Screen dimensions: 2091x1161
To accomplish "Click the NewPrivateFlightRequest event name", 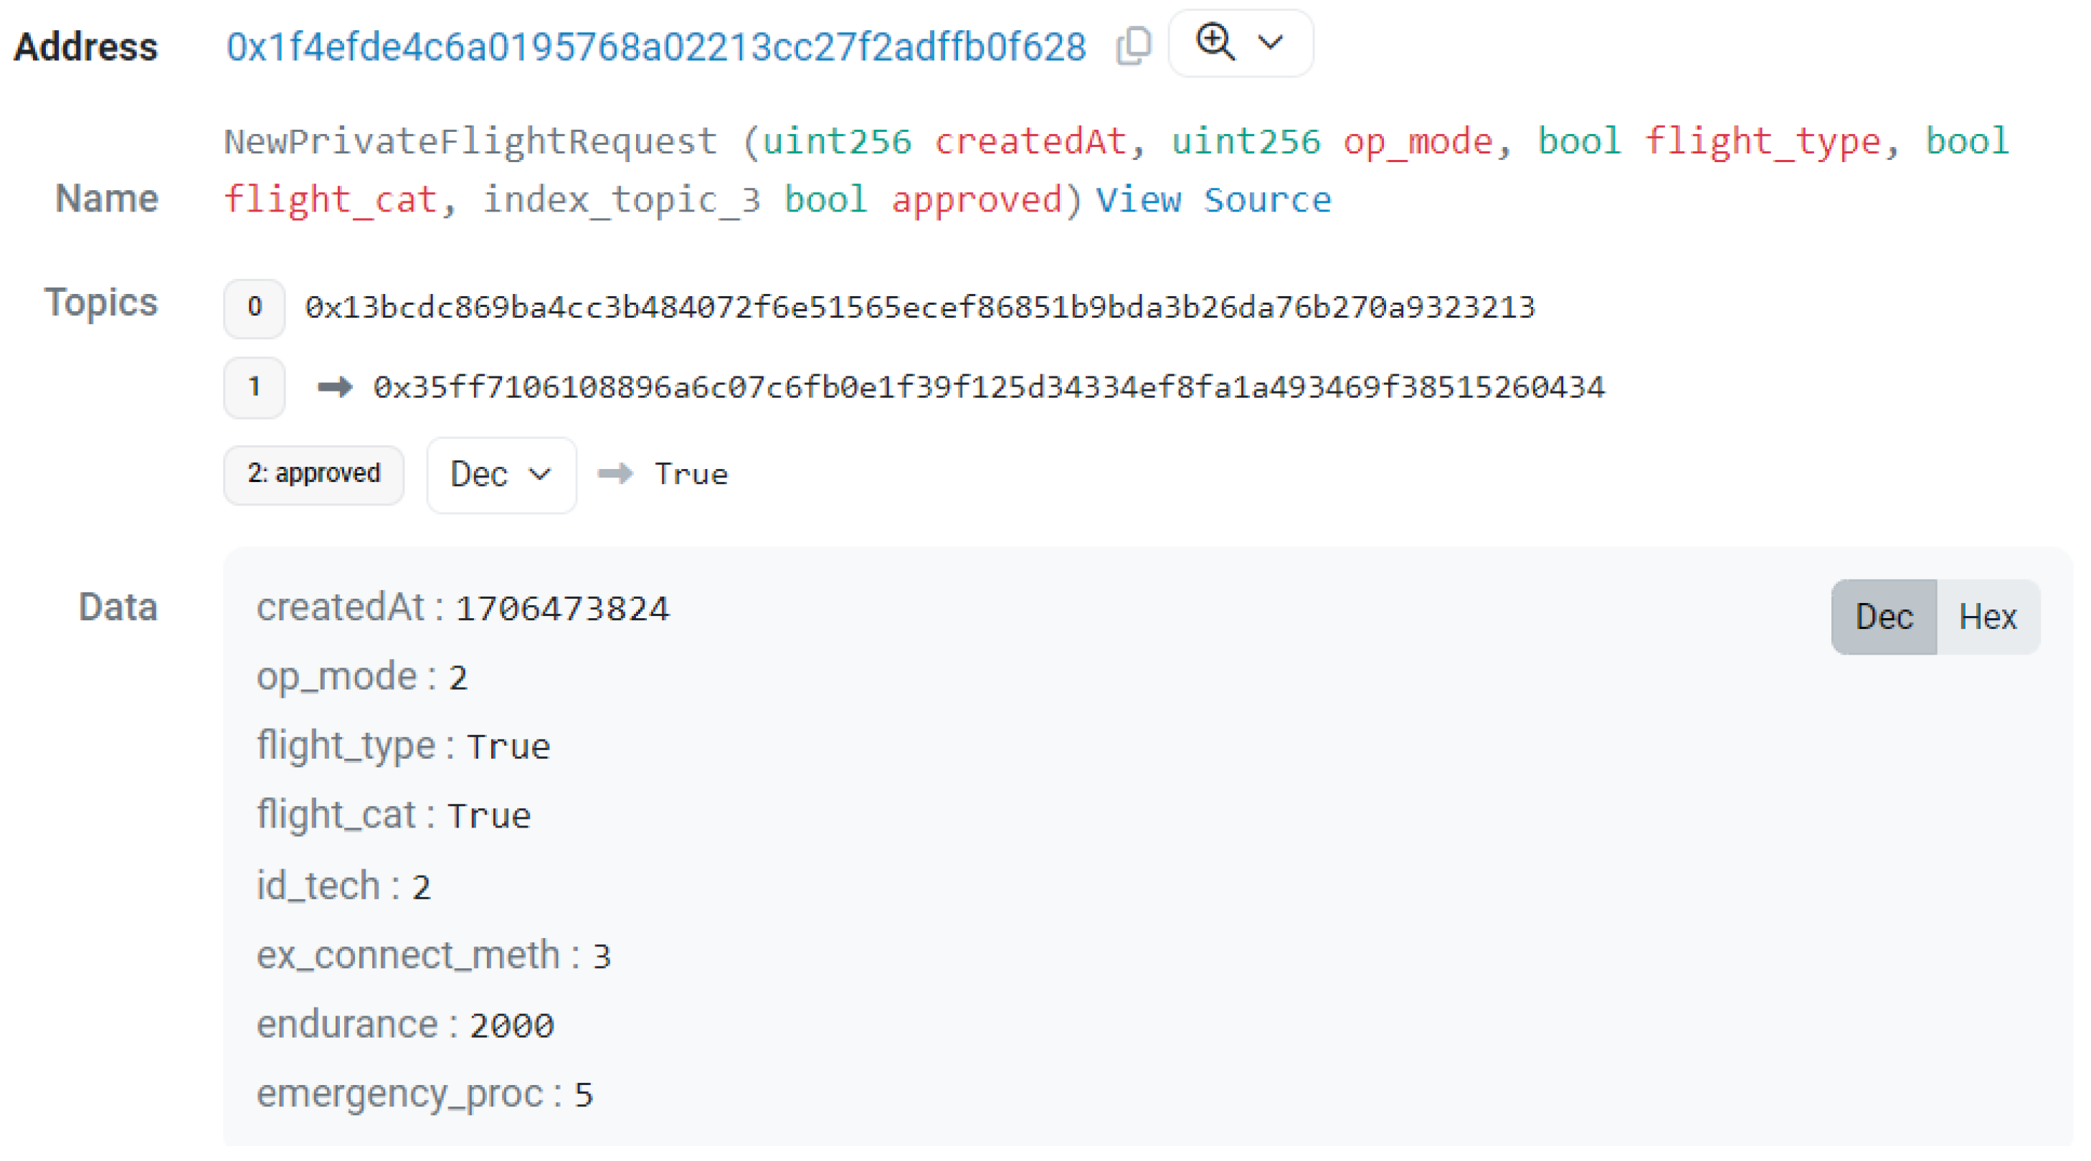I will tap(471, 142).
